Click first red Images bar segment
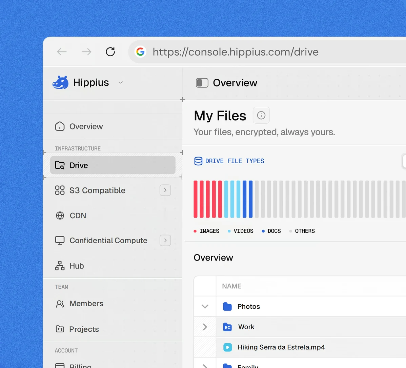 196,199
